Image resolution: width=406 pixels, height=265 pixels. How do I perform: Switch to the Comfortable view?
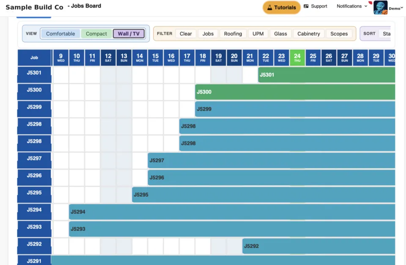click(60, 34)
